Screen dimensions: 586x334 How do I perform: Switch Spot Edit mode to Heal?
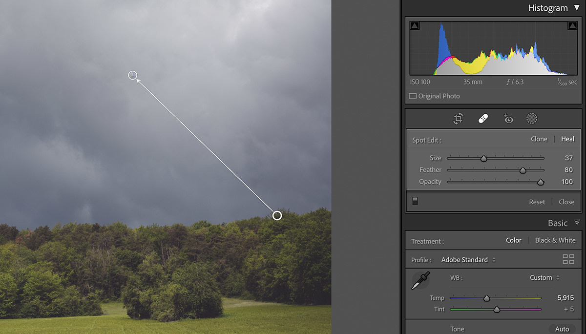coord(568,139)
